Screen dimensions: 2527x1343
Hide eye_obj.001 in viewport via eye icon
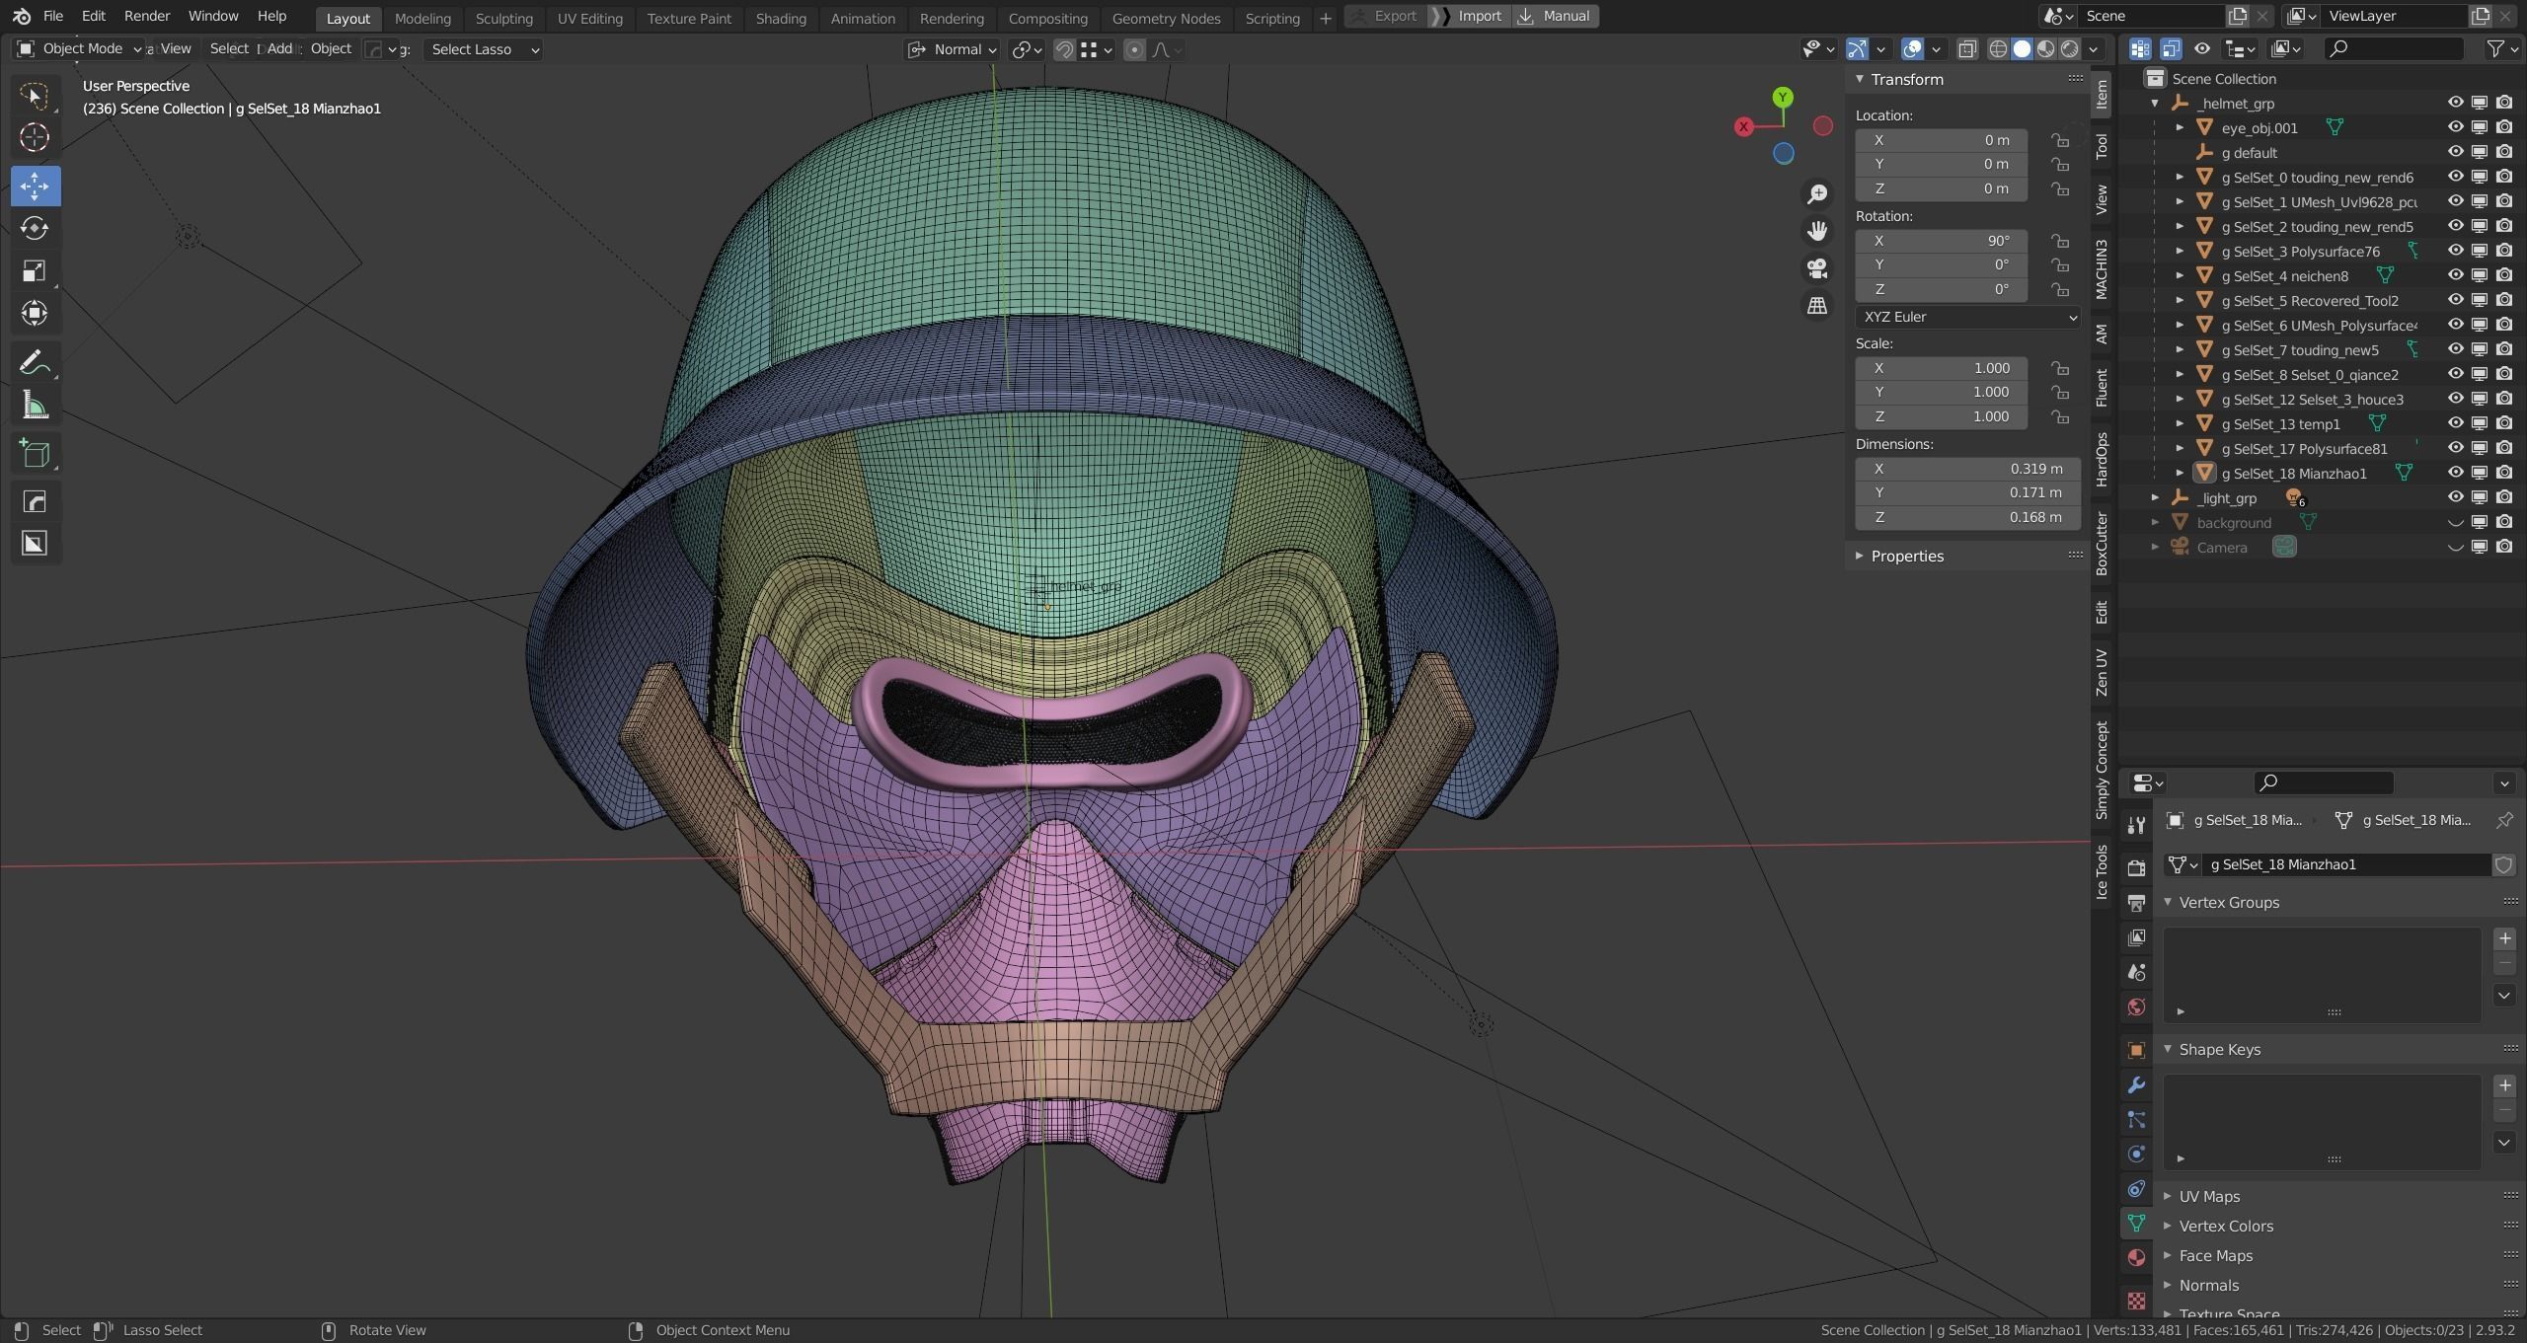click(2455, 127)
